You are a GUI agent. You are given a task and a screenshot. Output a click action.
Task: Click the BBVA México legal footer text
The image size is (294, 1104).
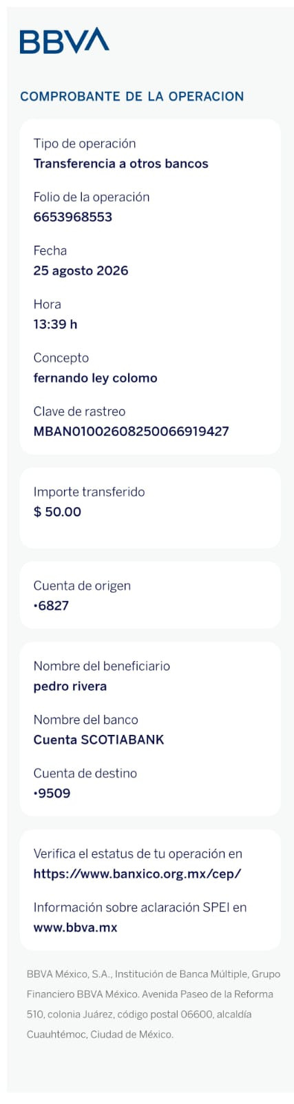[154, 1005]
